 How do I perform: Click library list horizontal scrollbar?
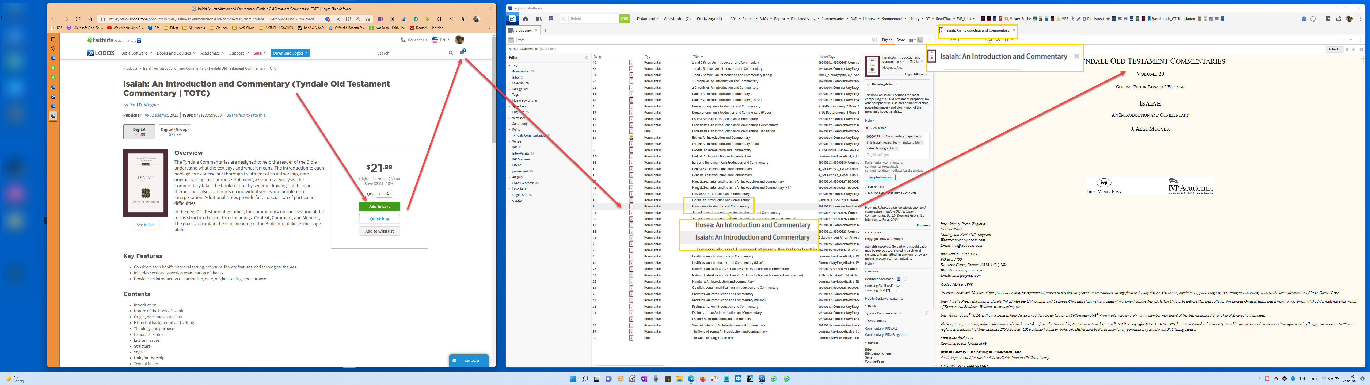click(x=629, y=365)
